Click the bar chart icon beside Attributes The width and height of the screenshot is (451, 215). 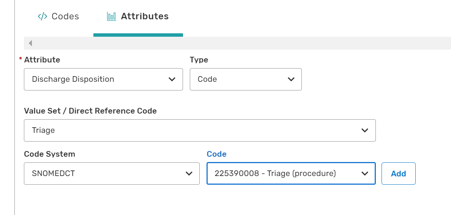tap(112, 17)
